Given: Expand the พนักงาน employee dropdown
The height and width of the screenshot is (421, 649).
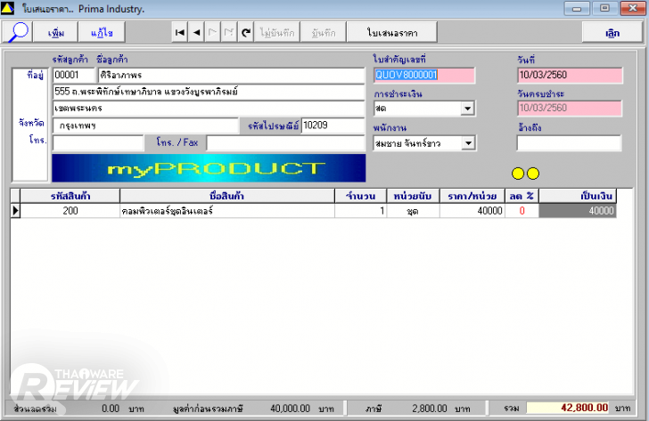Looking at the screenshot, I should 467,143.
